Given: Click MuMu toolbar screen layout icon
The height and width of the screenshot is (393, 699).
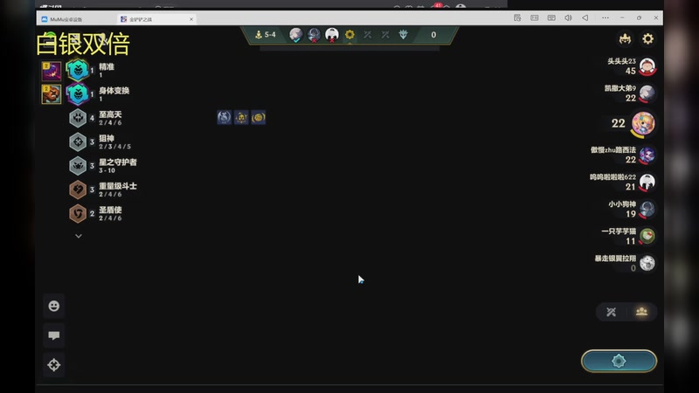Looking at the screenshot, I should 534,17.
